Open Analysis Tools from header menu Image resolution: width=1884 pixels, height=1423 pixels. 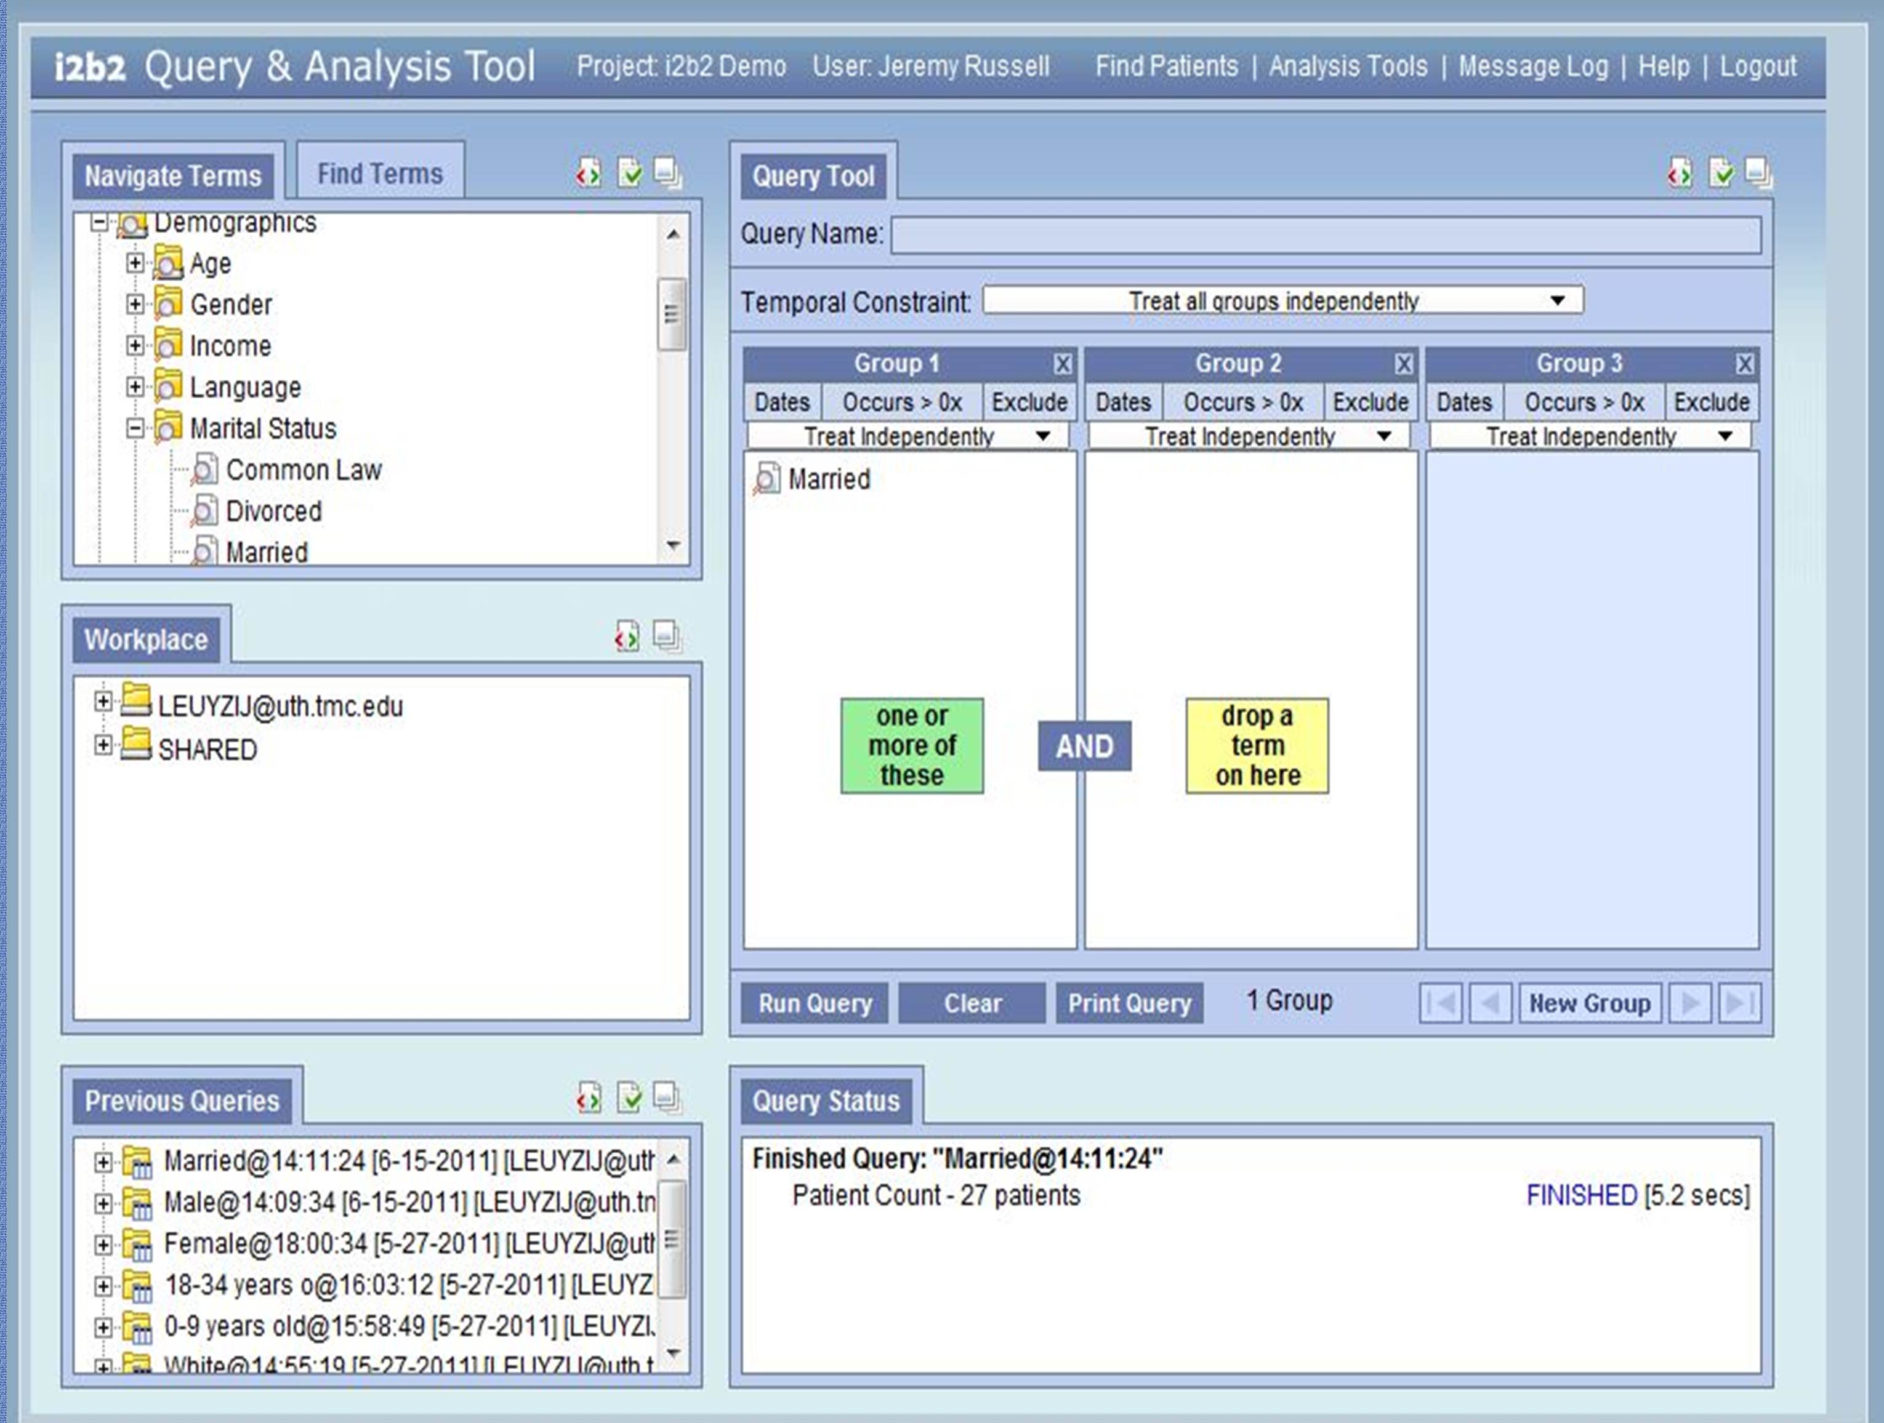[x=1347, y=66]
